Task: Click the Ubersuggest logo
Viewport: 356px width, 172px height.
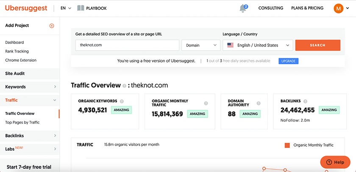Action: tap(26, 8)
